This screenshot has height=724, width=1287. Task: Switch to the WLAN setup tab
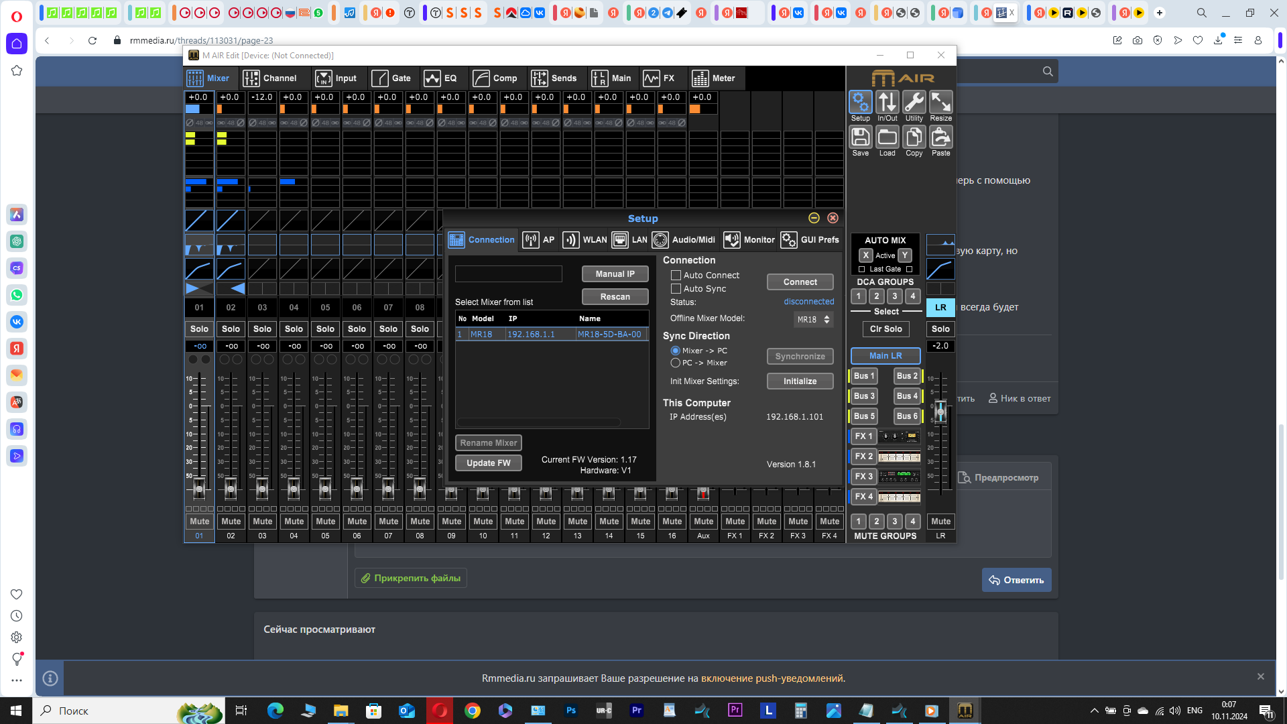(x=585, y=240)
